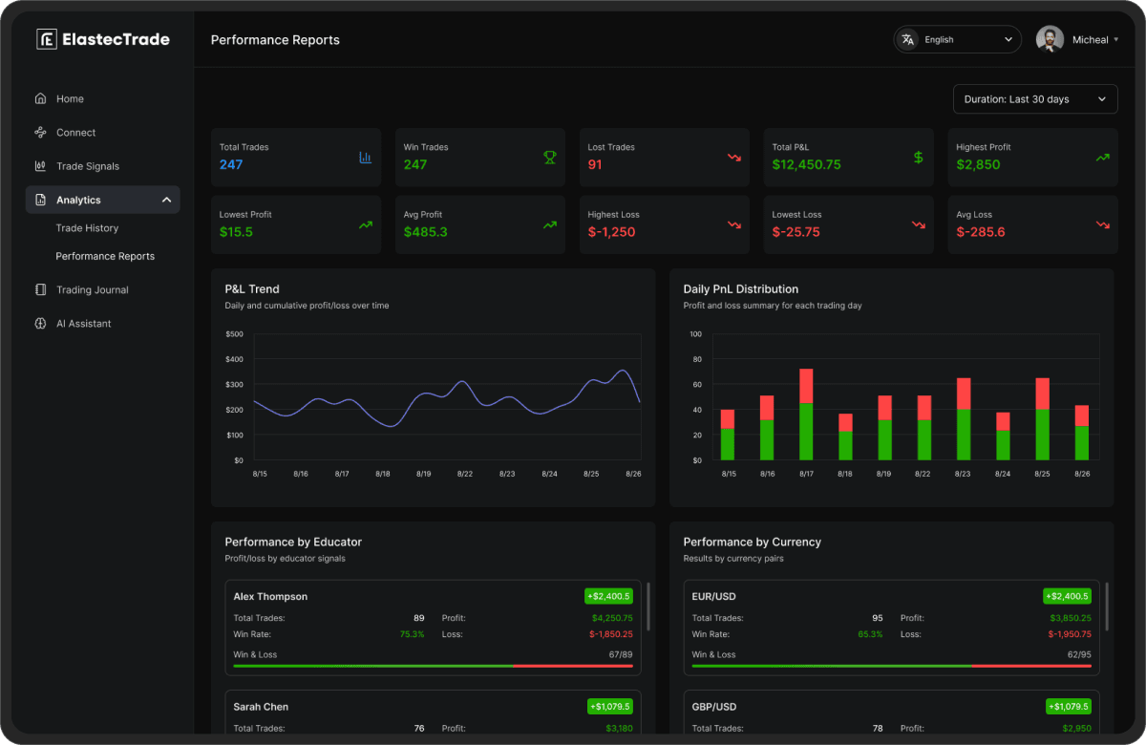The height and width of the screenshot is (745, 1146).
Task: Click the +$2,400.5 badge for Alex Thompson
Action: point(608,595)
